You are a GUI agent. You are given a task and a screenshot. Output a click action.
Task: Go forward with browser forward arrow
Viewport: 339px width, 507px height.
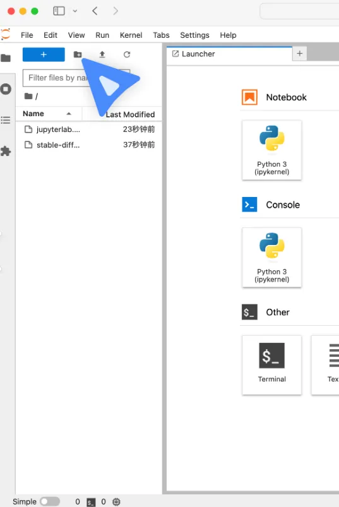pos(116,11)
